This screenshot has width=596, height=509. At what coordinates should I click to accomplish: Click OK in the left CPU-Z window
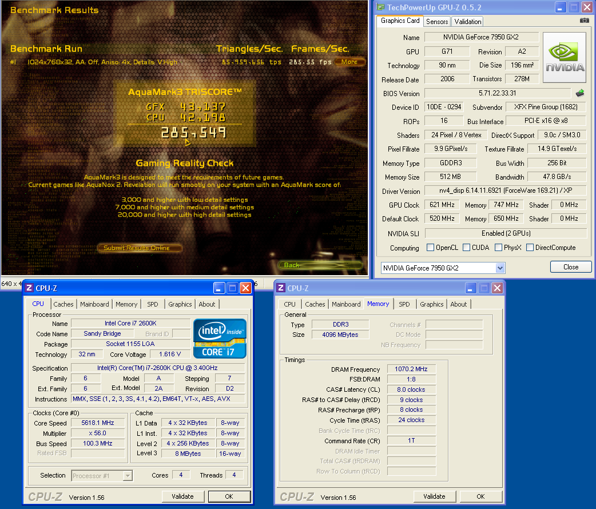pyautogui.click(x=229, y=496)
